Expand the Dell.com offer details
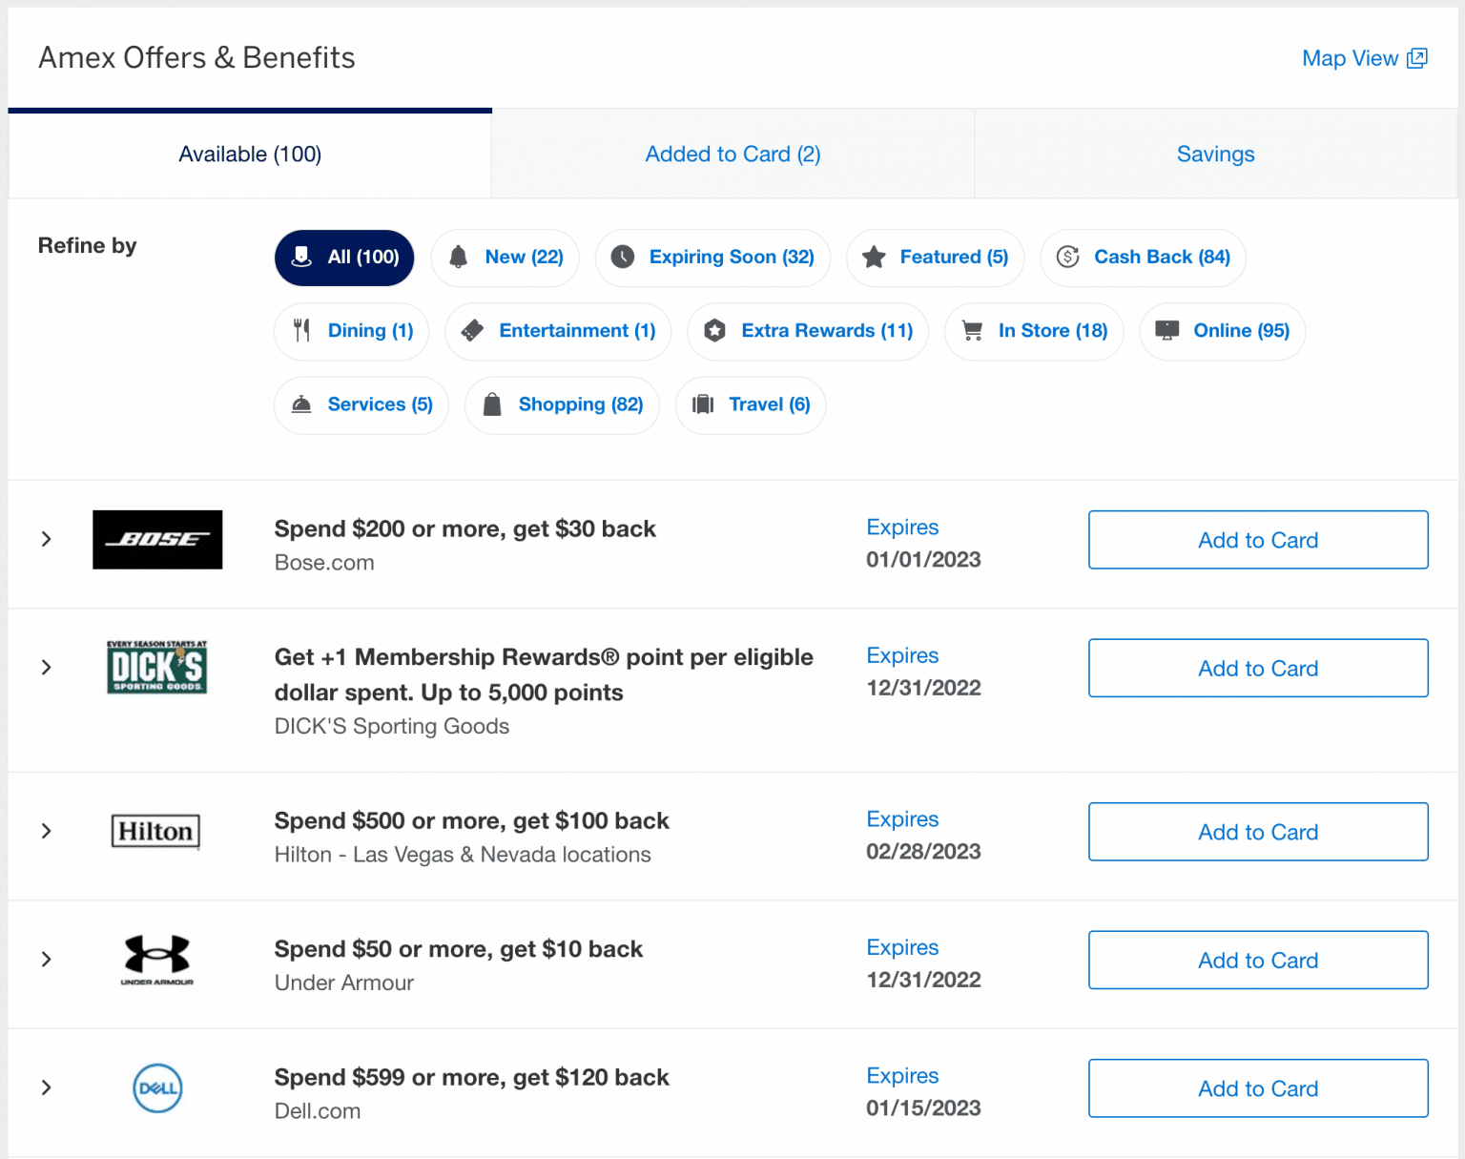 point(46,1087)
